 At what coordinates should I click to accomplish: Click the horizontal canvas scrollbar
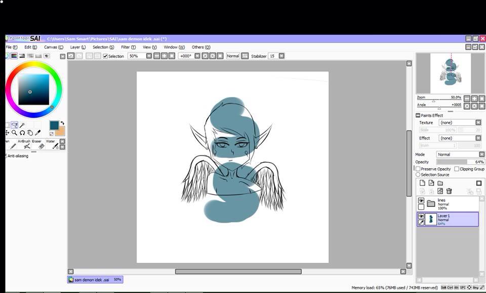point(238,271)
